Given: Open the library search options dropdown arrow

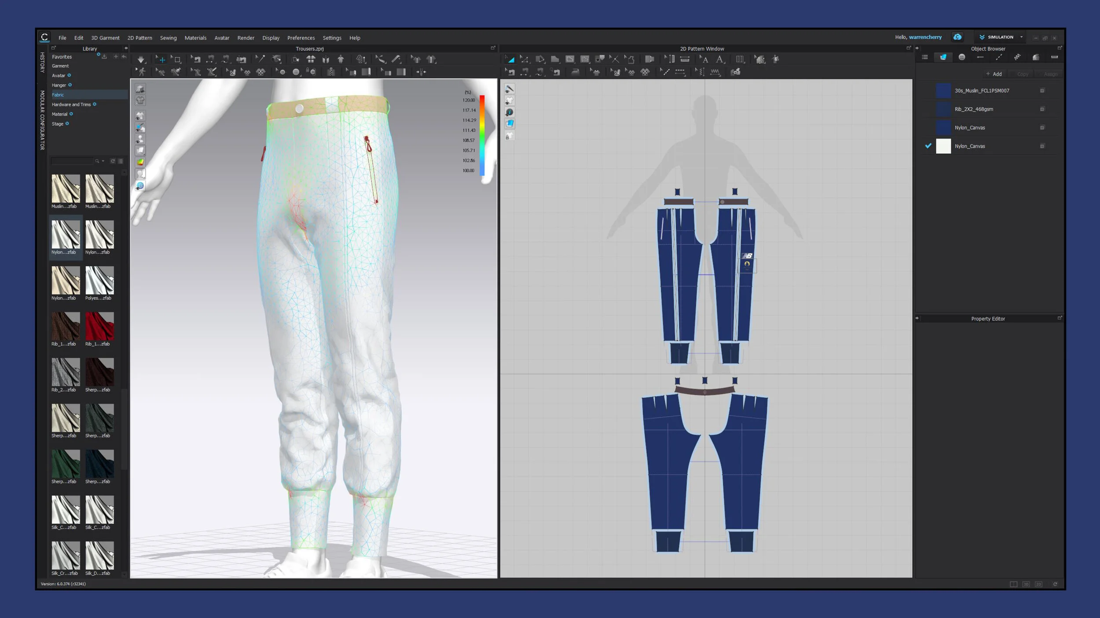Looking at the screenshot, I should pos(103,161).
